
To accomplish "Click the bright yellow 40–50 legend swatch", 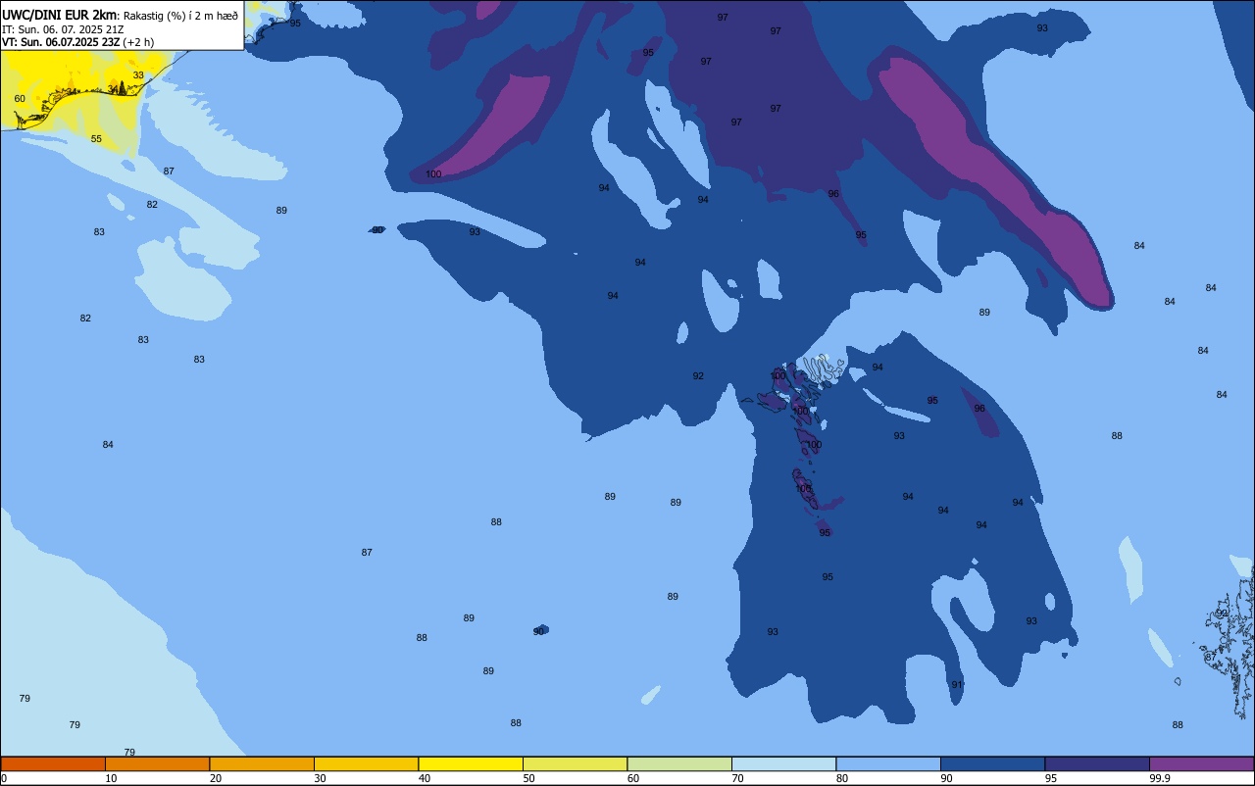I will [471, 763].
